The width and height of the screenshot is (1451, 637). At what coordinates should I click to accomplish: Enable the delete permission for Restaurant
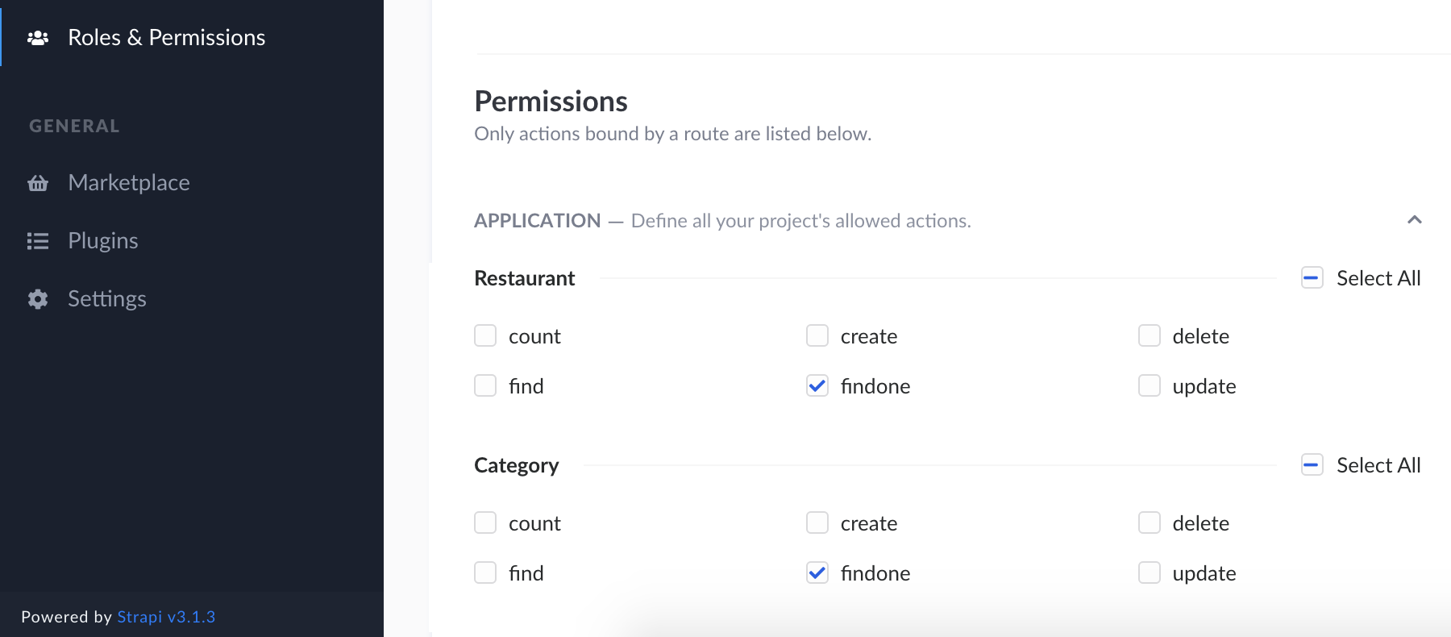pos(1149,335)
